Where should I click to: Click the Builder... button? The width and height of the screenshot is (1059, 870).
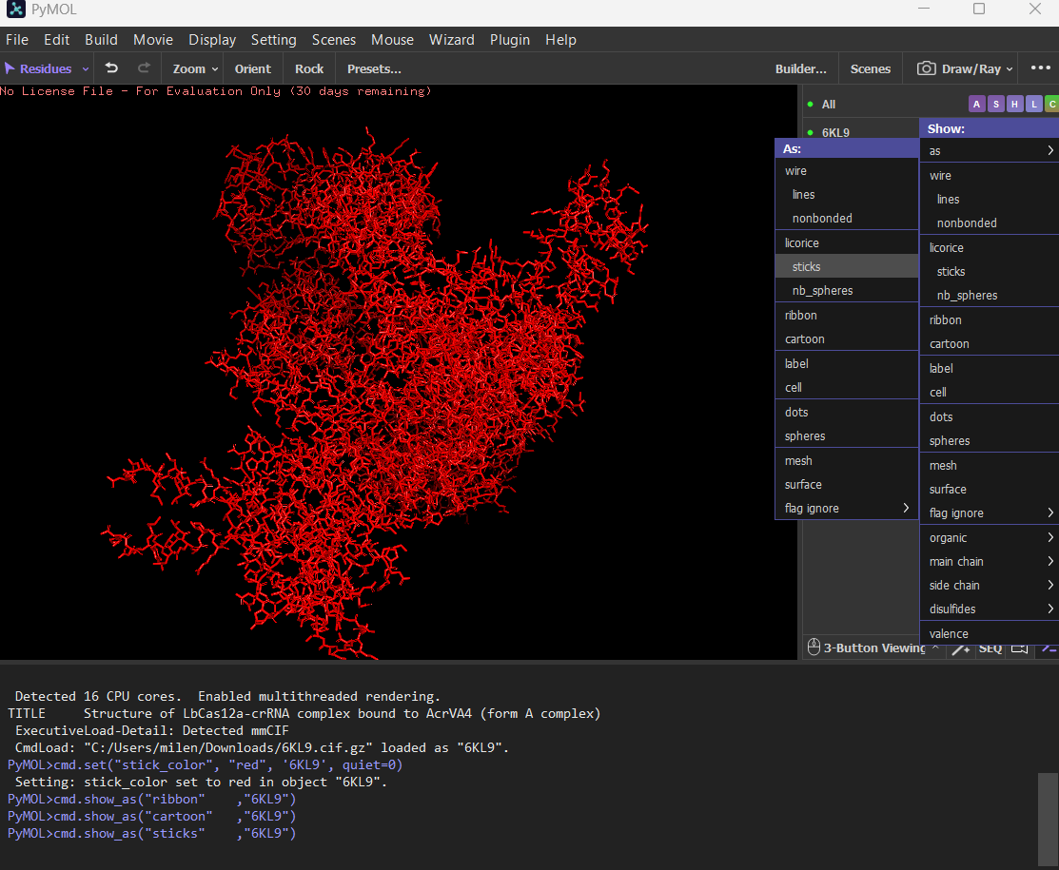[x=800, y=68]
